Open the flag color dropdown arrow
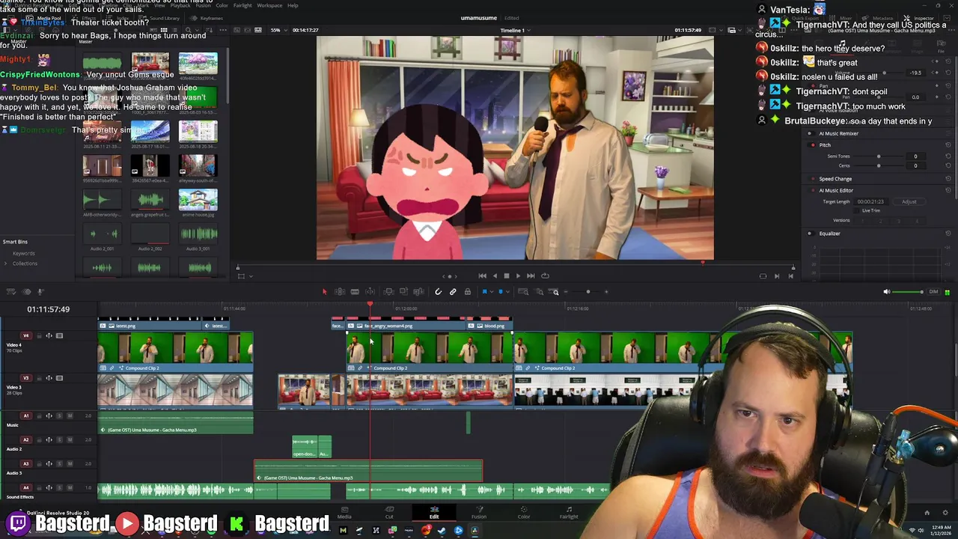 [492, 292]
